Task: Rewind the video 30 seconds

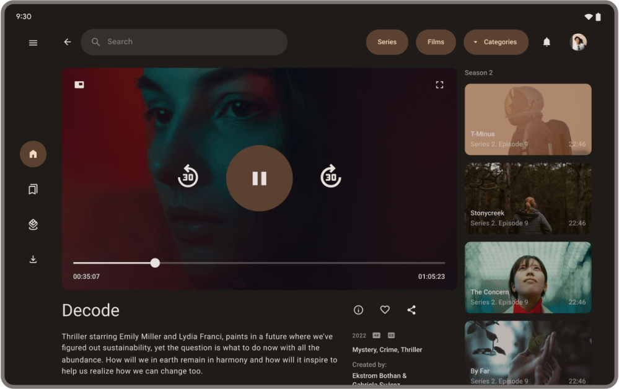Action: (x=188, y=177)
